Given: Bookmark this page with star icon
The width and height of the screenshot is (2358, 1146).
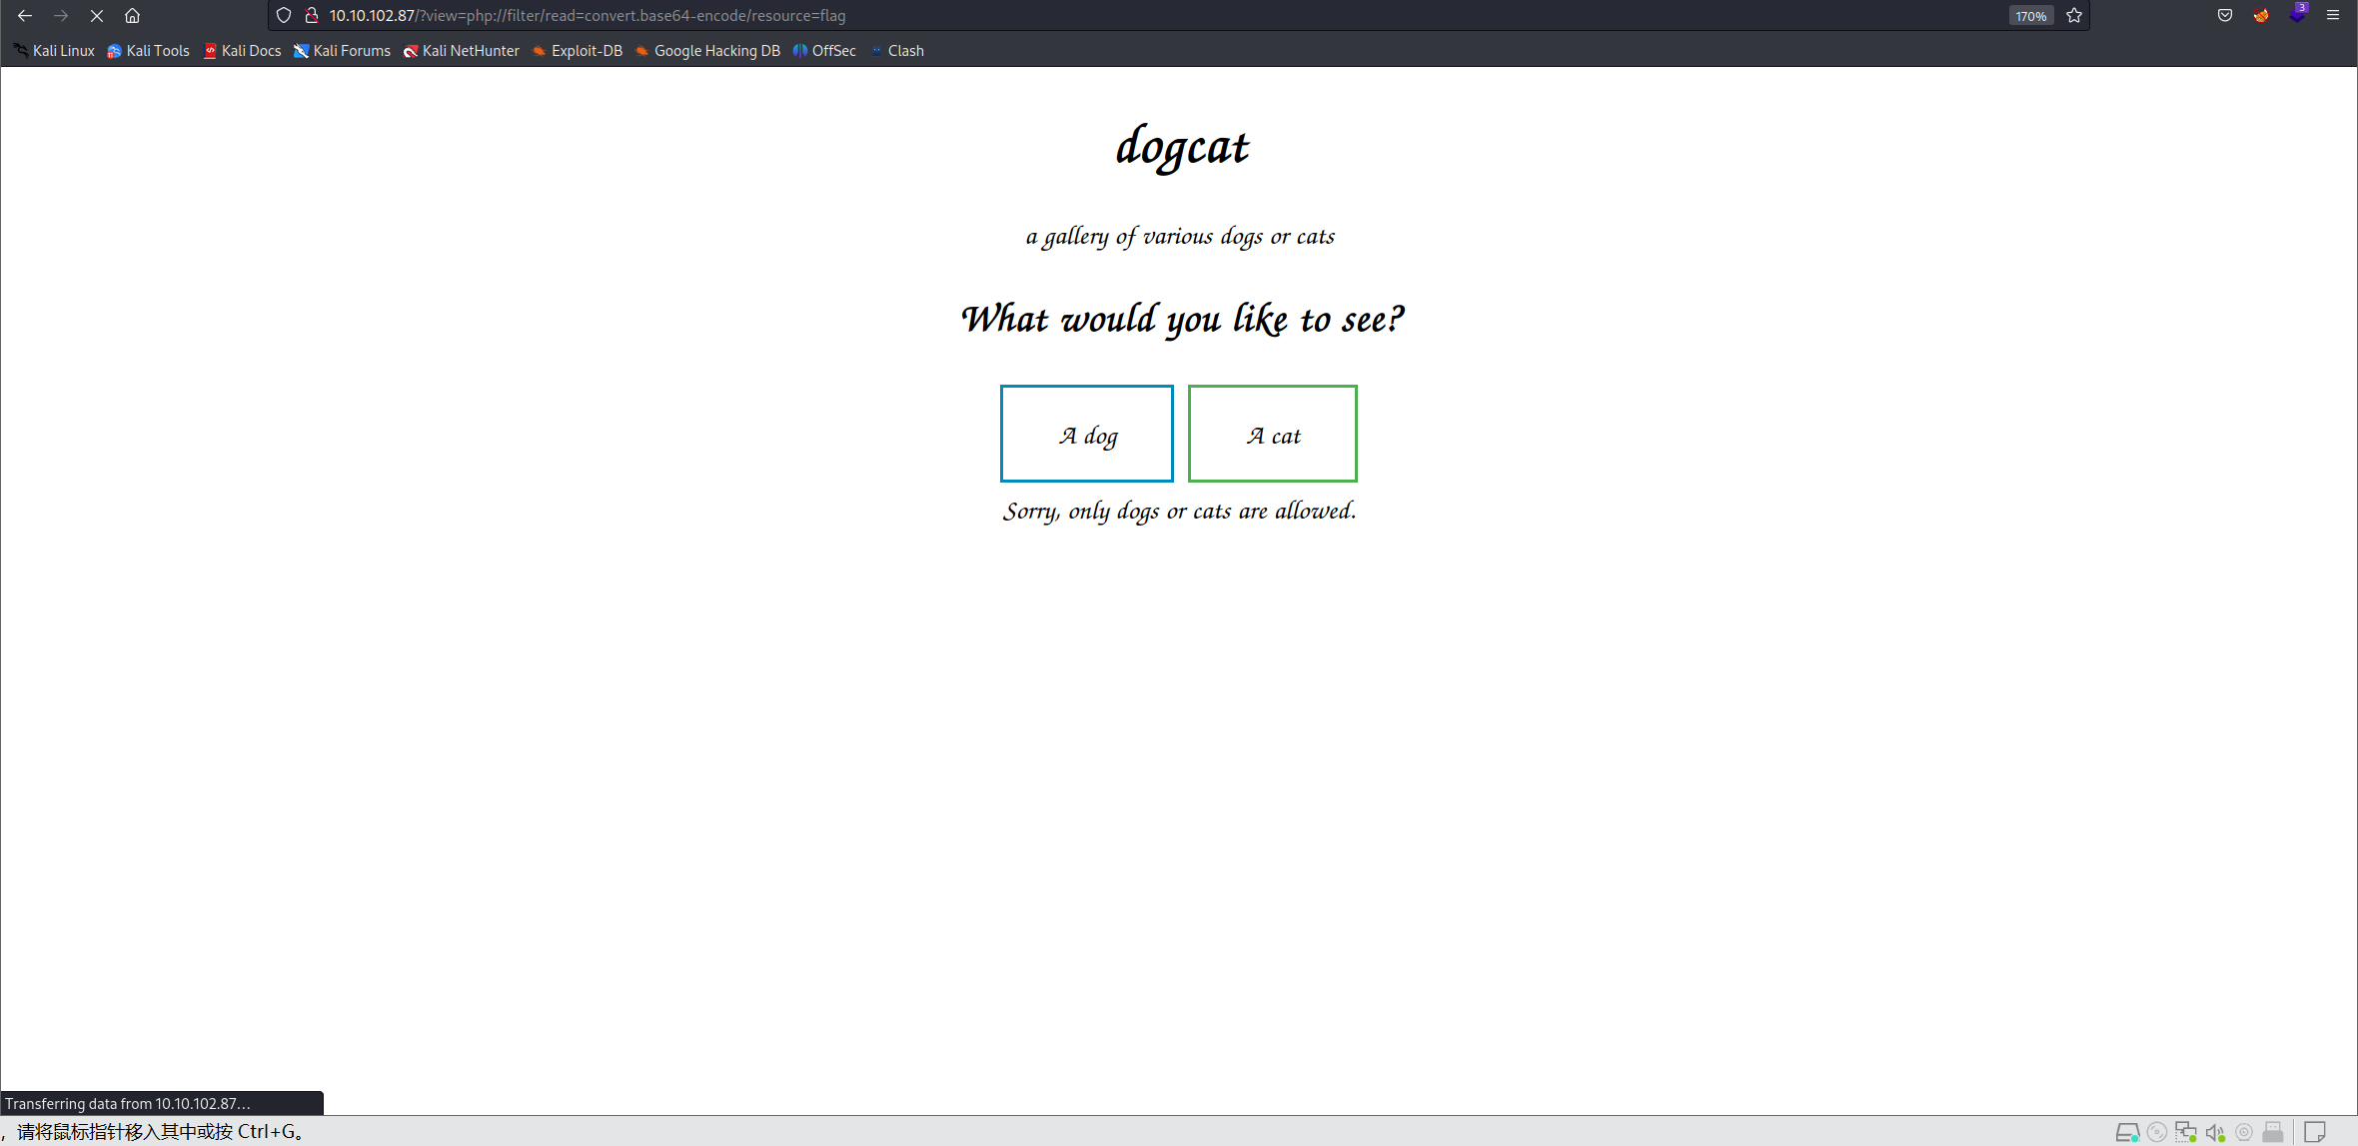Looking at the screenshot, I should click(x=2074, y=16).
